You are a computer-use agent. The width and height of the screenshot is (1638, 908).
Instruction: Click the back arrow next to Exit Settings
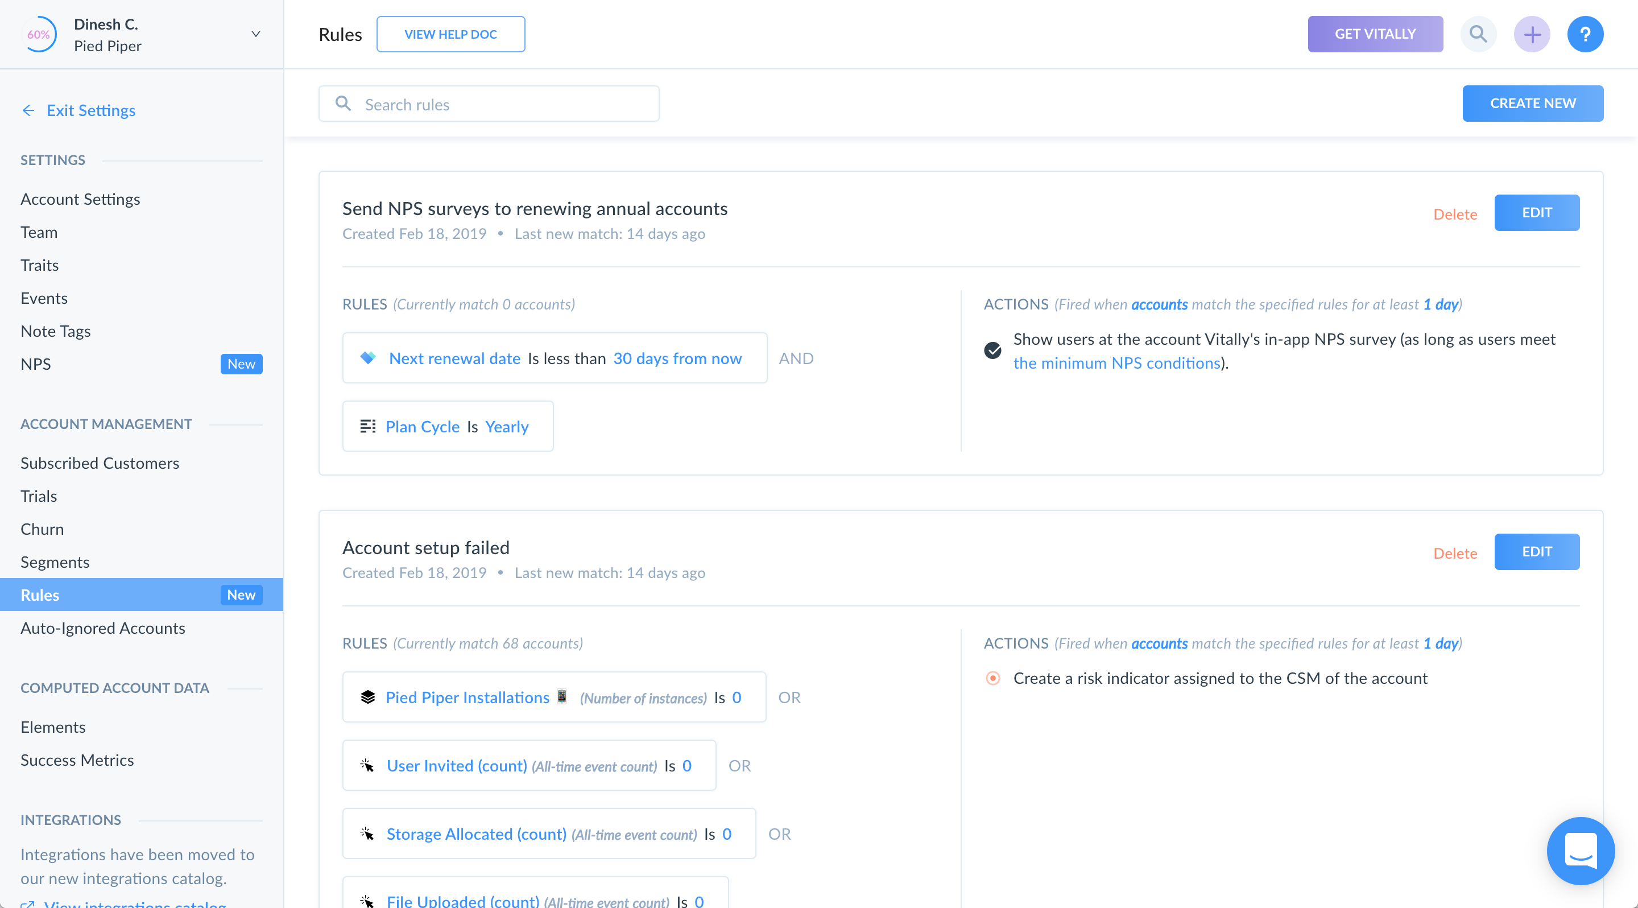(28, 110)
